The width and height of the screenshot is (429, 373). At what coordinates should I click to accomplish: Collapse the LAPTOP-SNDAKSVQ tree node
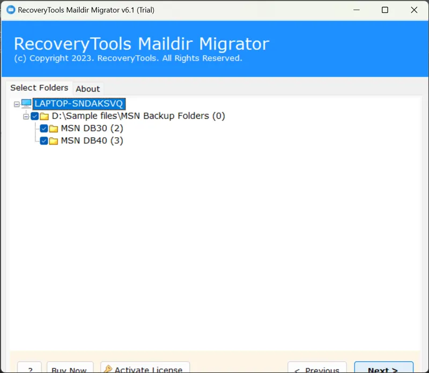(16, 104)
